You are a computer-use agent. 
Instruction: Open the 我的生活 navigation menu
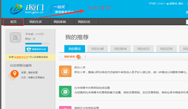click(35, 22)
